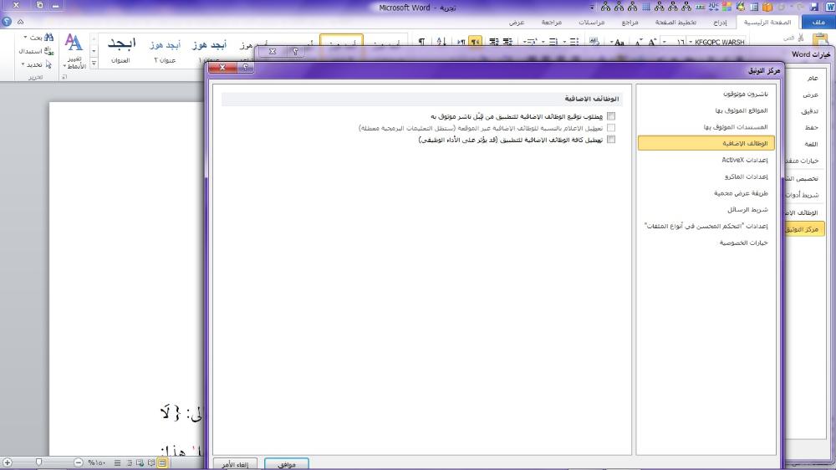Click the Shrink Font icon
The width and height of the screenshot is (836, 470).
638,42
